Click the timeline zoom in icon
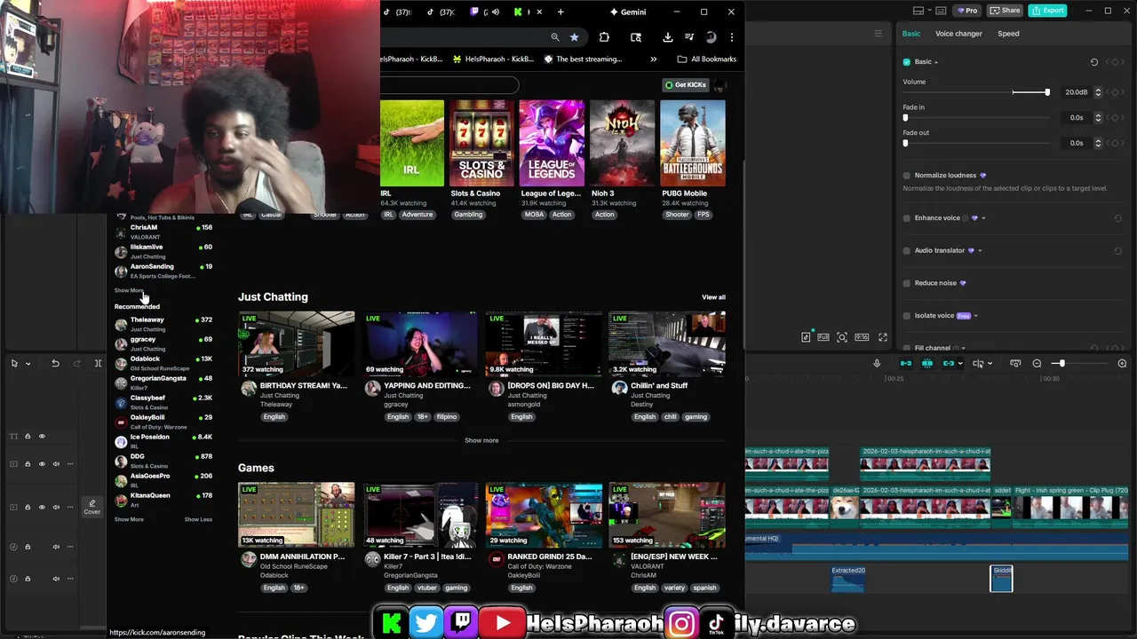 pyautogui.click(x=1122, y=363)
